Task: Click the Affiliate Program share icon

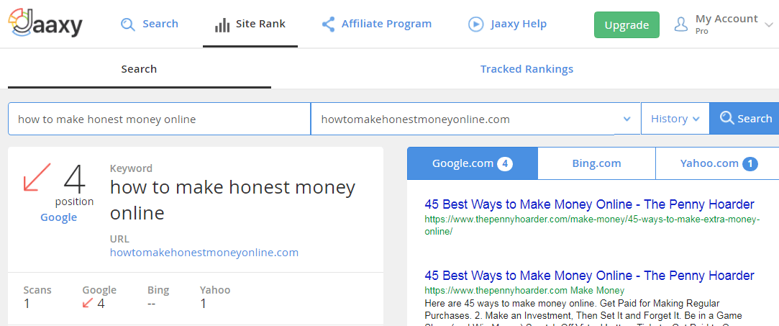Action: click(x=328, y=24)
